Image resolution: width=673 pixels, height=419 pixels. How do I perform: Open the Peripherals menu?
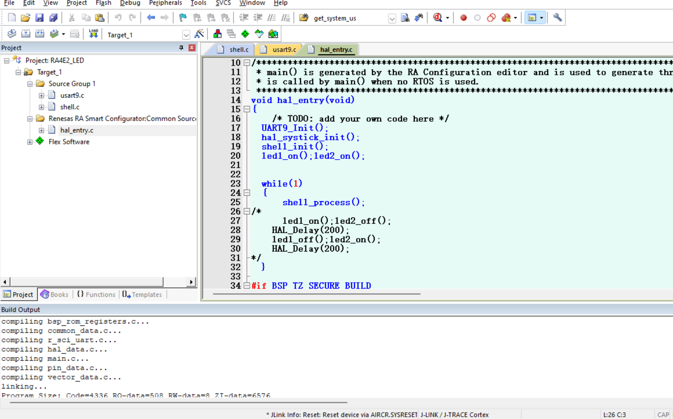(x=165, y=3)
